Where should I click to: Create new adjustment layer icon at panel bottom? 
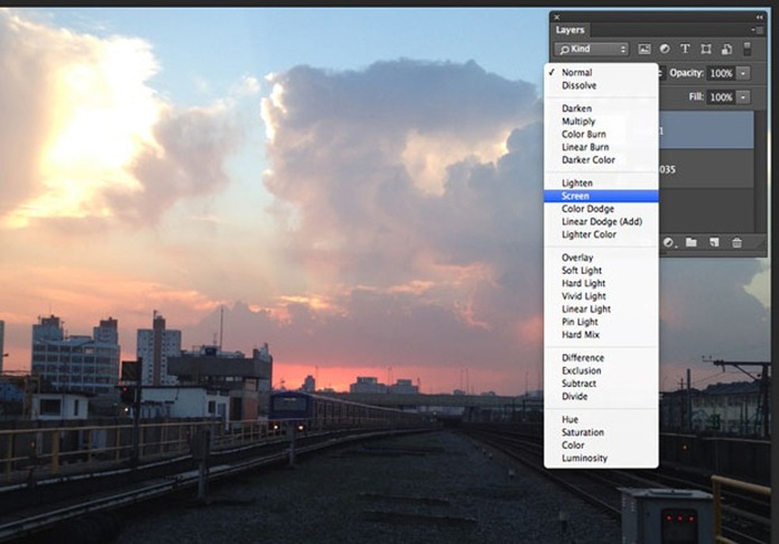click(x=670, y=242)
